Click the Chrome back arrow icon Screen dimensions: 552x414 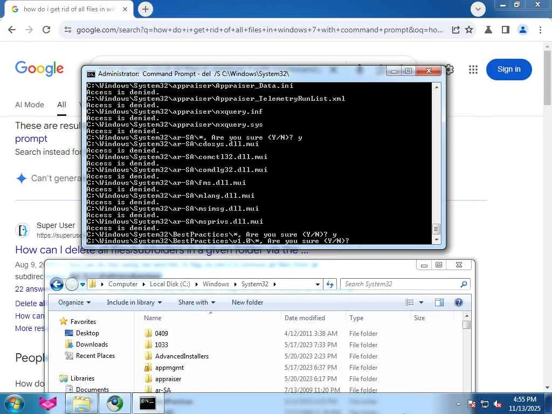coord(12,30)
